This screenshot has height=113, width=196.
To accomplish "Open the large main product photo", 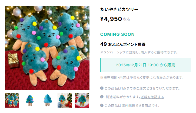I will pyautogui.click(x=47, y=48).
